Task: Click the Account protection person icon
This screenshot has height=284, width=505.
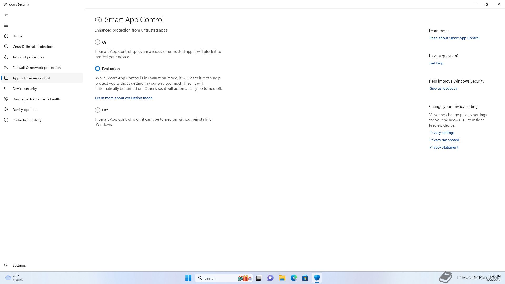Action: tap(6, 57)
